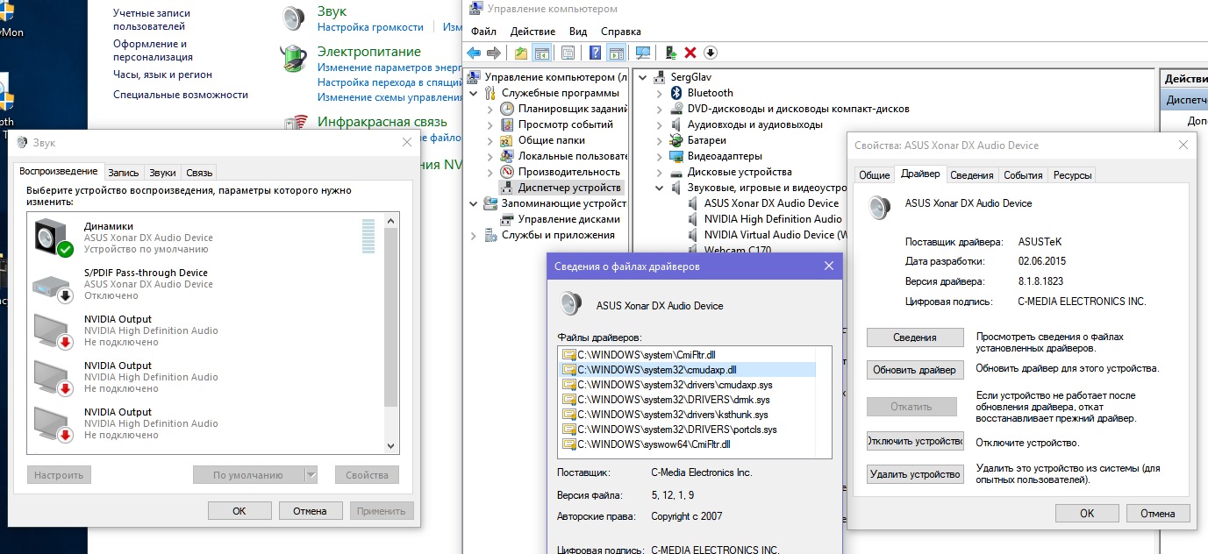Click the playback device list scrollbar down arrow
This screenshot has height=554, width=1208.
[x=392, y=446]
